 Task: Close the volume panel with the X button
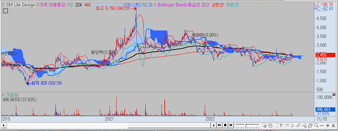point(334,94)
